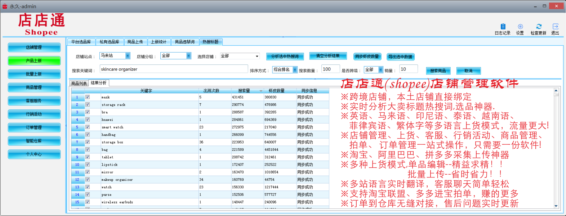This screenshot has width=566, height=216.
Task: Click the scrollbar down arrow at the right edge
Action: pyautogui.click(x=556, y=206)
